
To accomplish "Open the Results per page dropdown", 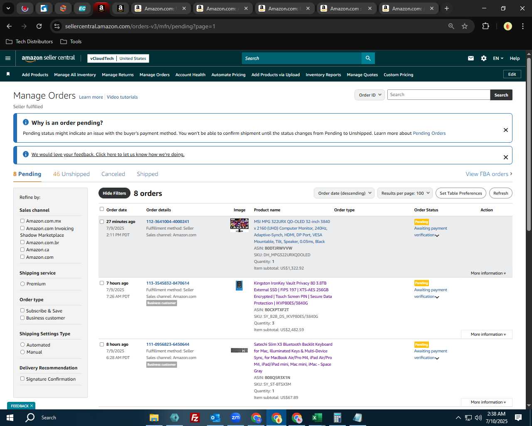I will [x=405, y=193].
